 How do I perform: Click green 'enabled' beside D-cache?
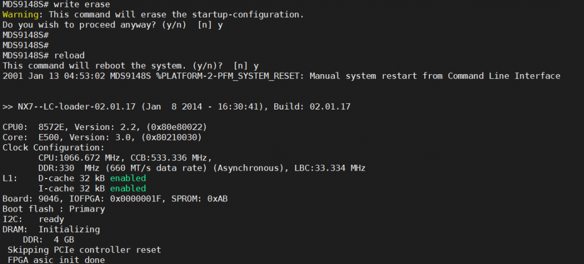(x=128, y=178)
